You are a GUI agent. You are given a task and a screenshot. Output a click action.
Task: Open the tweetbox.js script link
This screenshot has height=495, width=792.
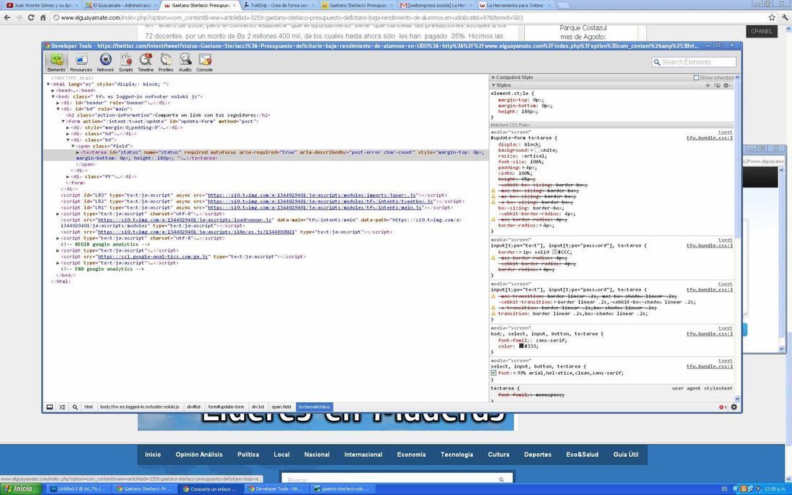click(320, 201)
